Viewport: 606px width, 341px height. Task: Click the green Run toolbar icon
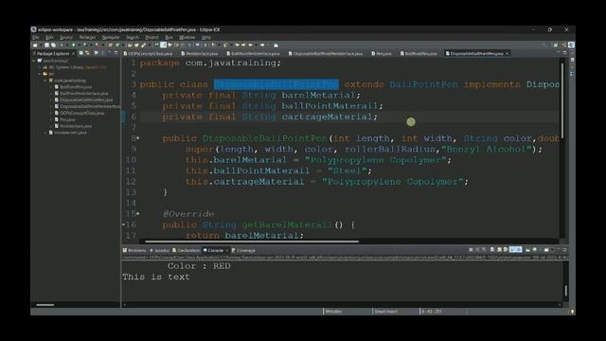pos(74,45)
